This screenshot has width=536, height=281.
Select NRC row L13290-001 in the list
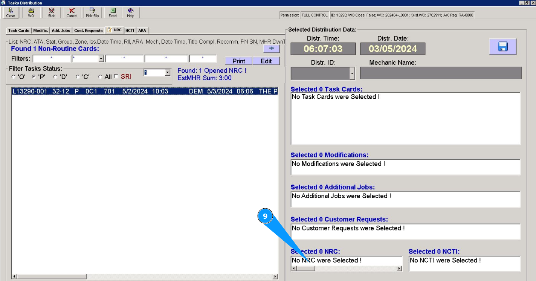pyautogui.click(x=145, y=91)
